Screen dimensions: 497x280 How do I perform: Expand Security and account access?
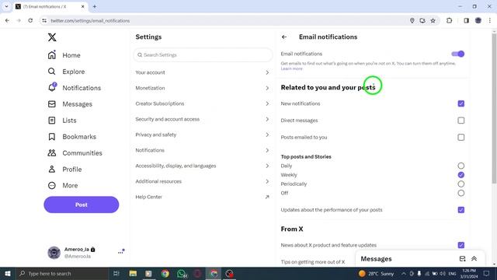(x=202, y=119)
